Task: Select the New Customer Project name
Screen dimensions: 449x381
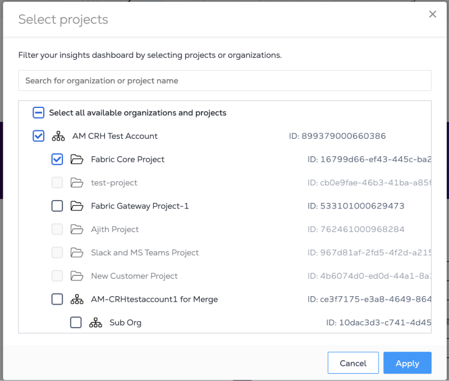Action: 134,276
